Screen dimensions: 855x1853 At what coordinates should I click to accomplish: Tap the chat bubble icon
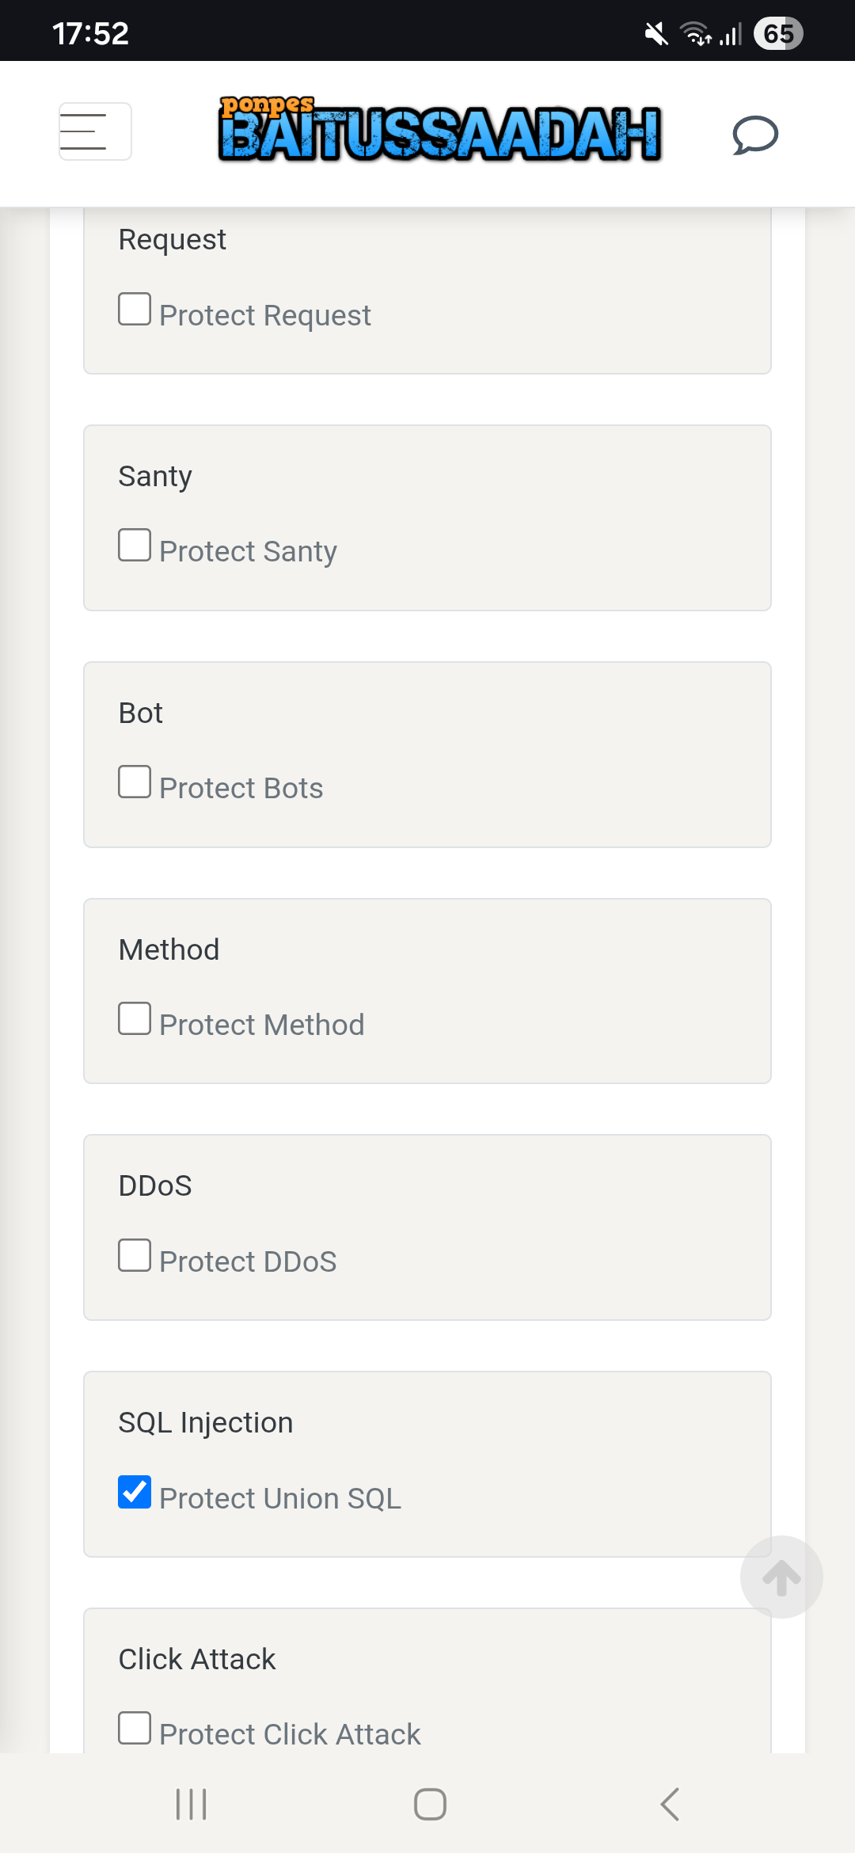pyautogui.click(x=755, y=135)
